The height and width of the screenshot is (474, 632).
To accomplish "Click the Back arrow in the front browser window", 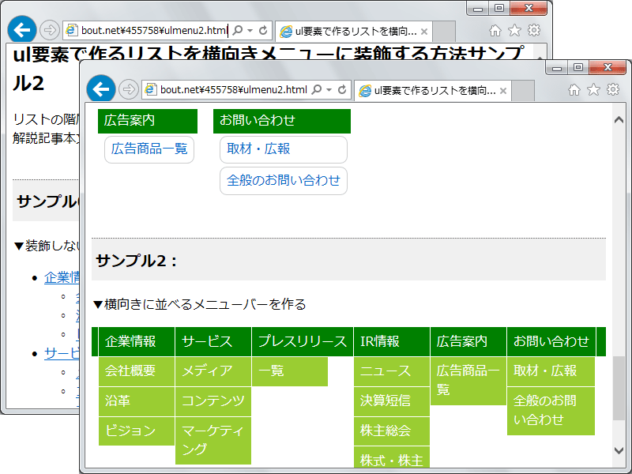I will [x=100, y=89].
